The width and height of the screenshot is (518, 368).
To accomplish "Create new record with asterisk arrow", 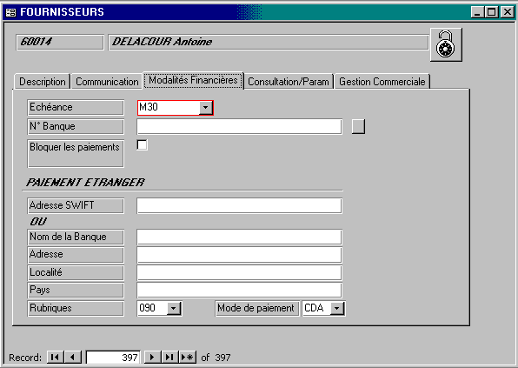I will (188, 357).
